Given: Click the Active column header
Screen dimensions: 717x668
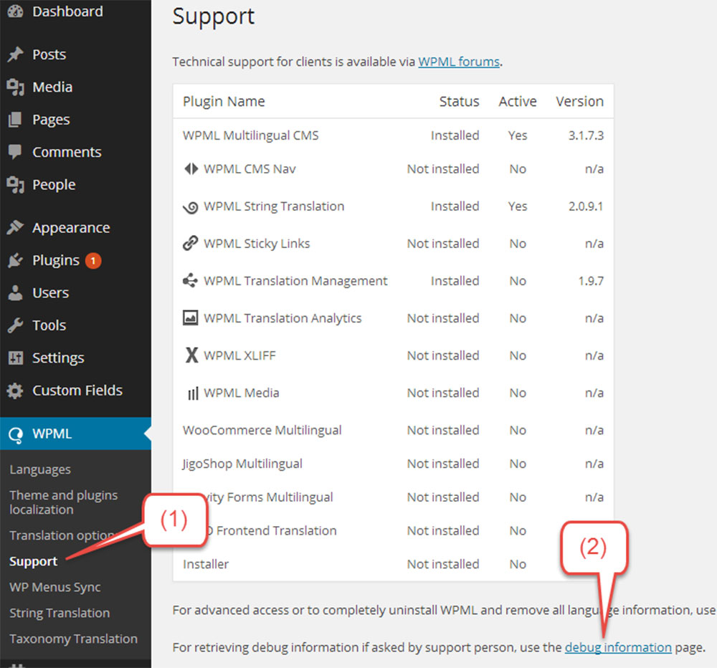Looking at the screenshot, I should pos(518,101).
